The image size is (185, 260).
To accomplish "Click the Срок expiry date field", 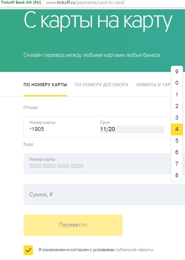I will click(132, 129).
